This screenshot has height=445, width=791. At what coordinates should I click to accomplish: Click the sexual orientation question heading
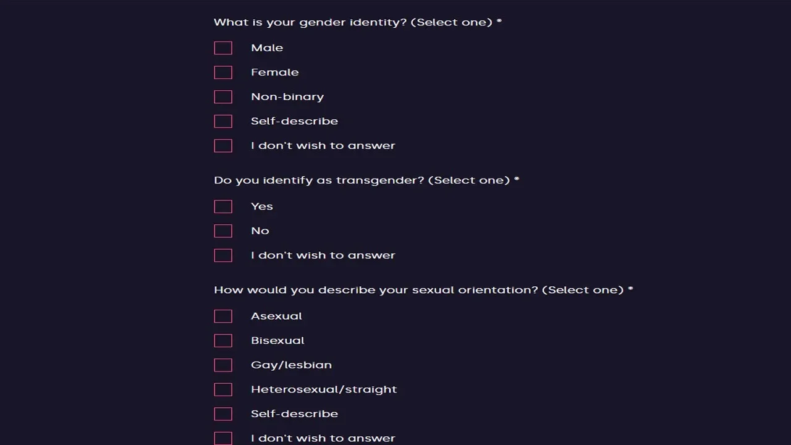[x=423, y=290]
